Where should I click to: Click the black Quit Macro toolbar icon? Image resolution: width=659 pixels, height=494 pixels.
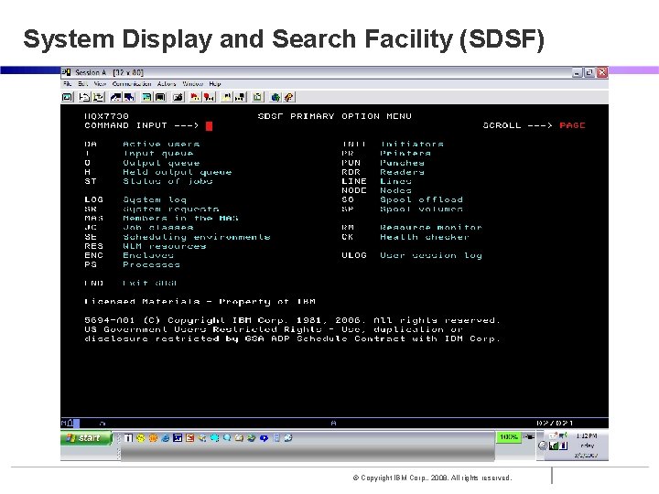[x=241, y=97]
